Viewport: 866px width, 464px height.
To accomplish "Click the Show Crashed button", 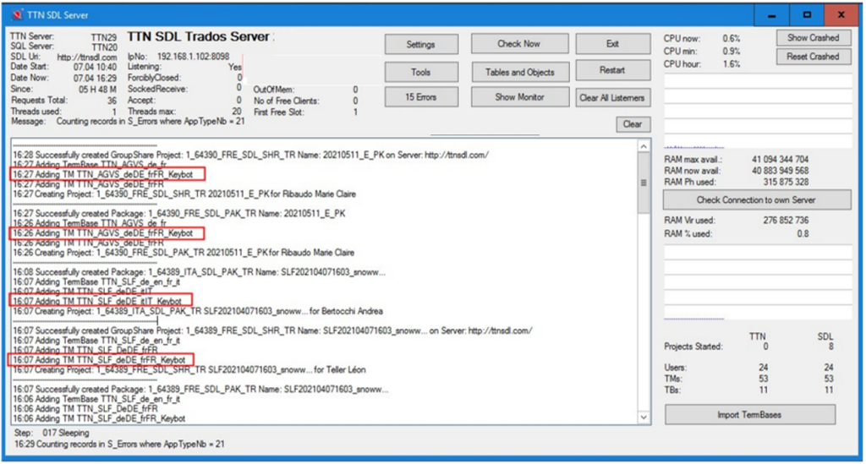I will 813,38.
